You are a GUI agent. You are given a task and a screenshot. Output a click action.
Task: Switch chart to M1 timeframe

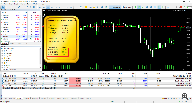coord(40,7)
